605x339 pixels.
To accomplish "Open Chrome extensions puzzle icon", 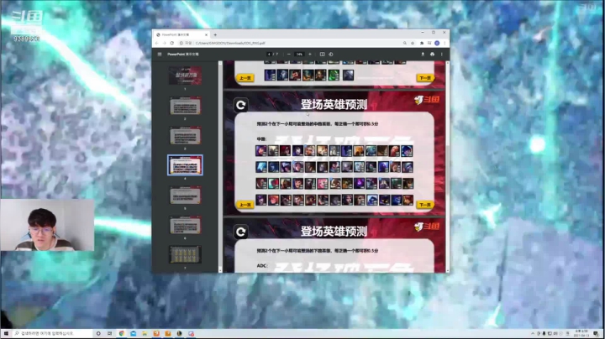I will [422, 43].
